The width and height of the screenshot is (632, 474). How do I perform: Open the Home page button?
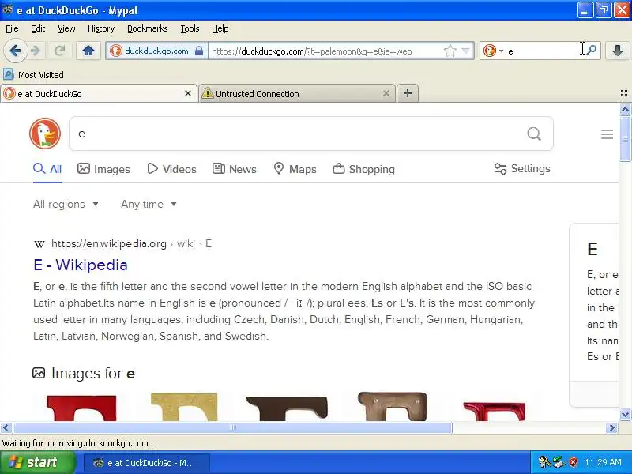(x=88, y=51)
